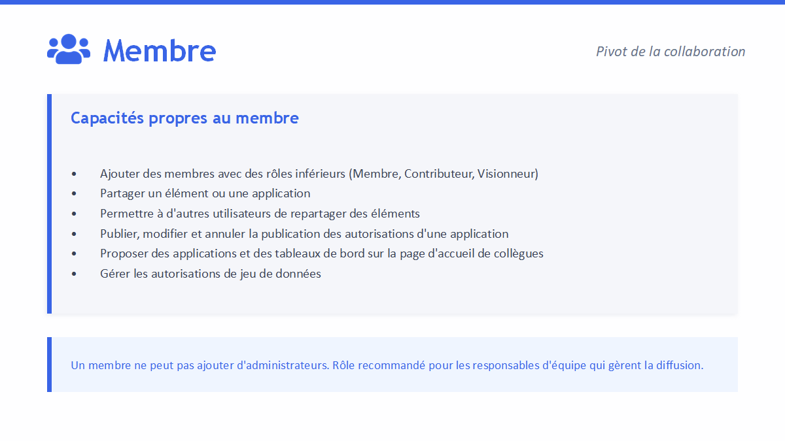The image size is (785, 441).
Task: Click the members group icon
Action: [x=68, y=50]
